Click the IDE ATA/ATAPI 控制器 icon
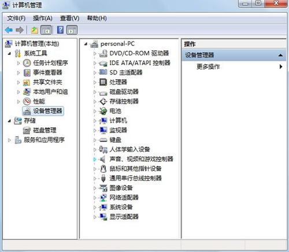This screenshot has width=289, height=252. pyautogui.click(x=103, y=63)
